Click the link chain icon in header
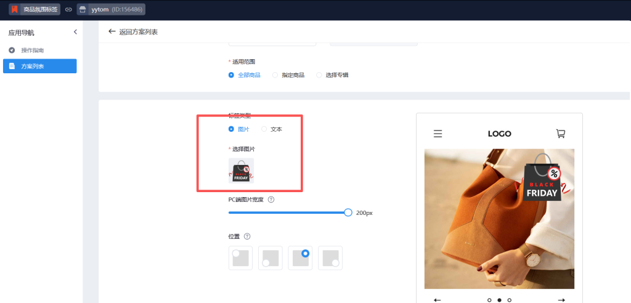Viewport: 631px width, 303px height. pyautogui.click(x=68, y=9)
